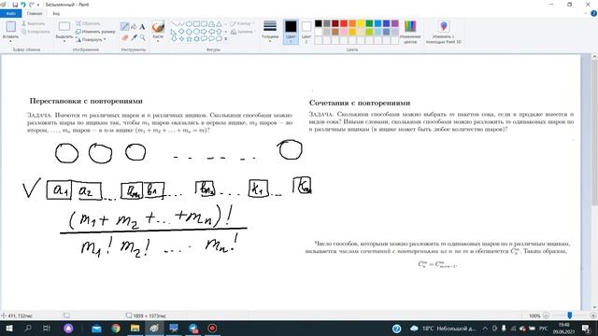Expand the Paste (Вставить) dropdown arrow
The image size is (598, 336).
(10, 41)
